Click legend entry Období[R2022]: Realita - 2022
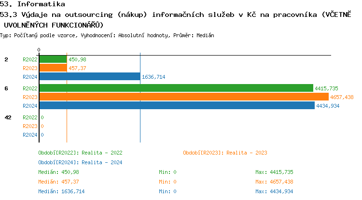The width and height of the screenshot is (362, 200). (x=80, y=153)
